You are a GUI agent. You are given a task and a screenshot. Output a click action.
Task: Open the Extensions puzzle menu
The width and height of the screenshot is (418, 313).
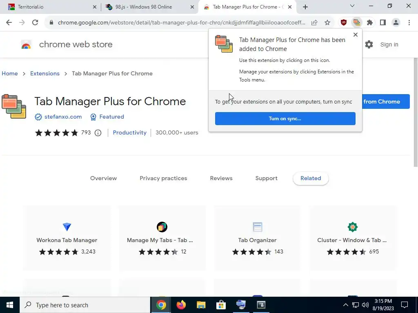tap(369, 23)
